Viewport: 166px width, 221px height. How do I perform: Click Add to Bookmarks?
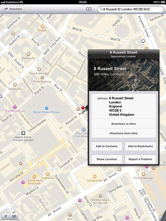140,146
